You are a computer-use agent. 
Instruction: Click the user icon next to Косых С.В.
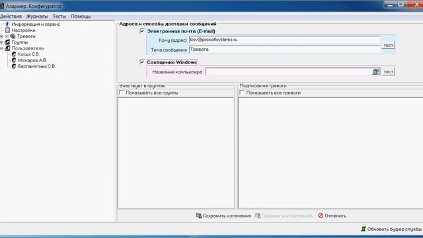point(14,54)
